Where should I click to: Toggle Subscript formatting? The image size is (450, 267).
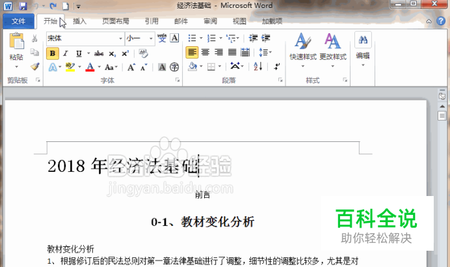112,54
